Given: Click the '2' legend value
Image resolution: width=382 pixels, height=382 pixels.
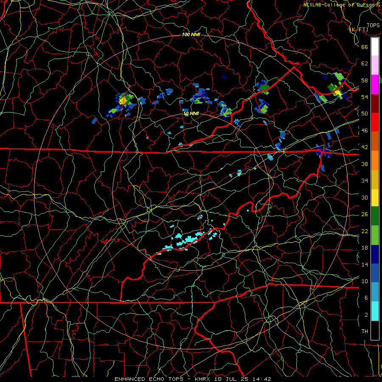Looking at the screenshot, I should [366, 315].
